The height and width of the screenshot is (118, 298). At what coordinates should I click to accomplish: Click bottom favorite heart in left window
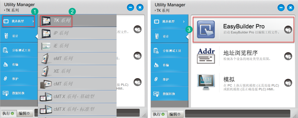click(x=137, y=82)
